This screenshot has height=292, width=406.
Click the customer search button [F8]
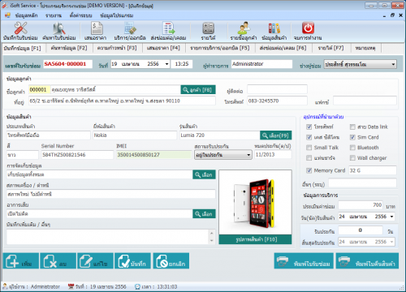point(198,90)
